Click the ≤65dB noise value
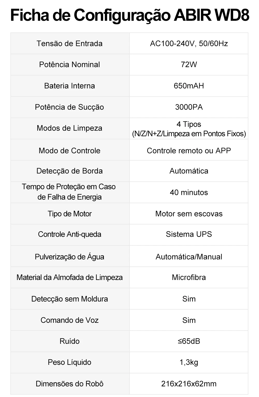 [189, 341]
